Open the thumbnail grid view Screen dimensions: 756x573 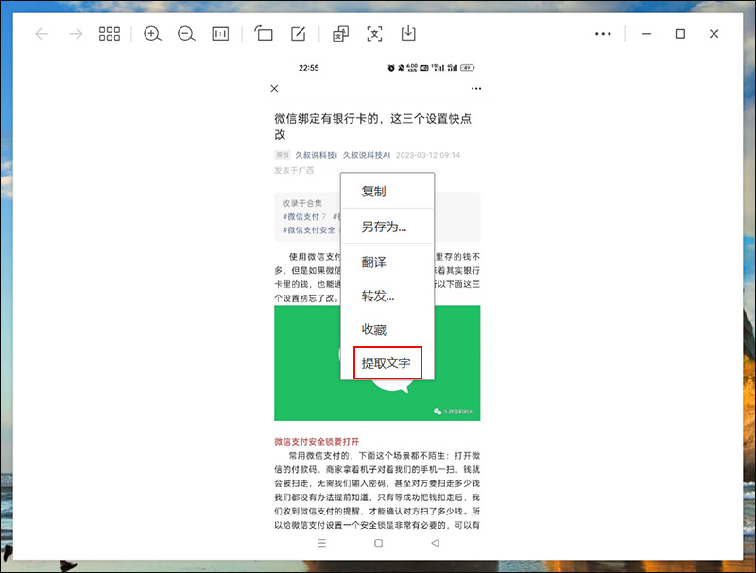[109, 34]
